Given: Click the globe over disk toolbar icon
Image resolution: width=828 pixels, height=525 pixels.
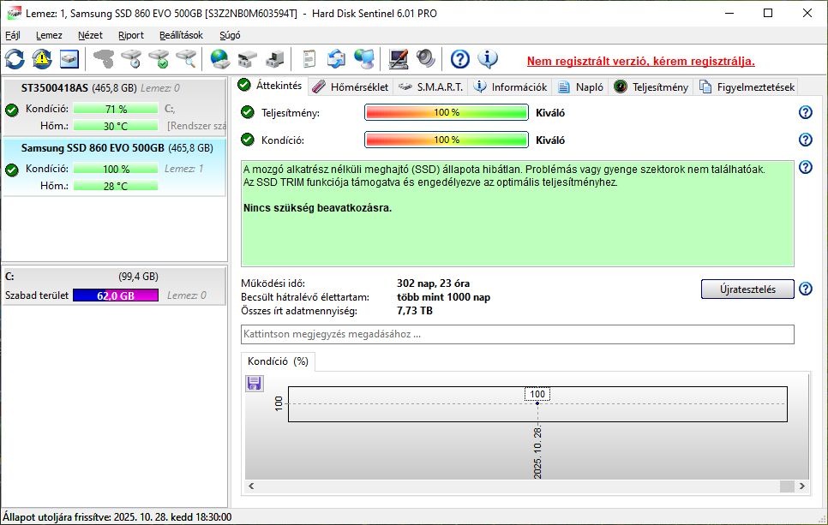Looking at the screenshot, I should 219,59.
